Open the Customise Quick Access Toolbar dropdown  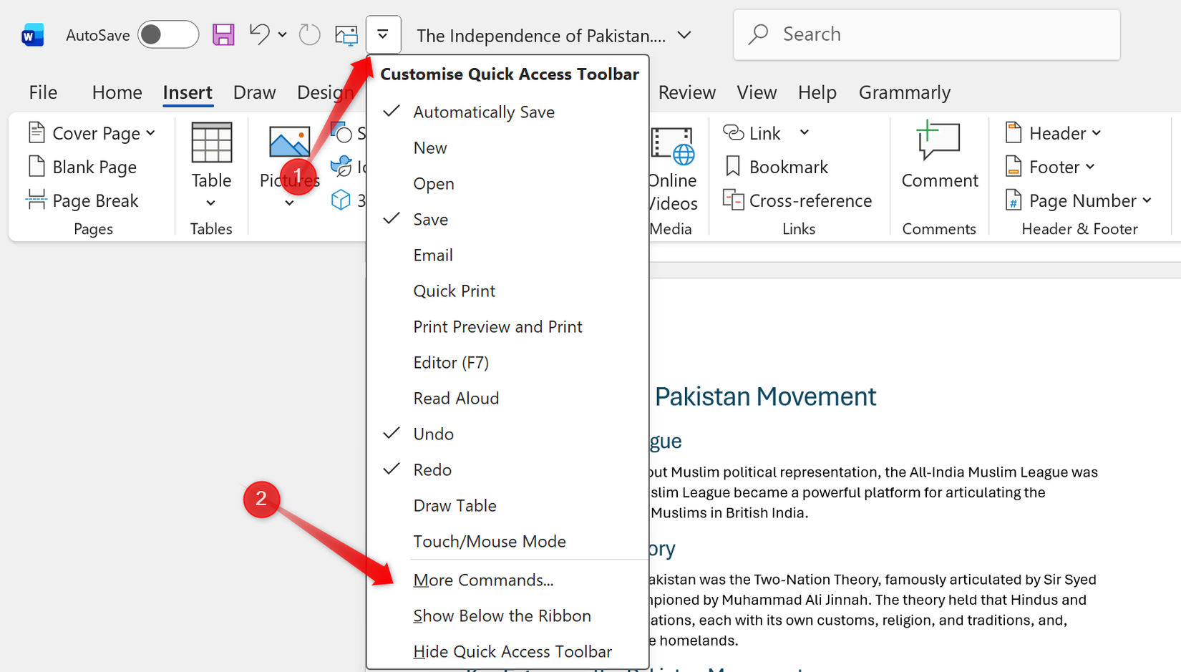[x=383, y=34]
